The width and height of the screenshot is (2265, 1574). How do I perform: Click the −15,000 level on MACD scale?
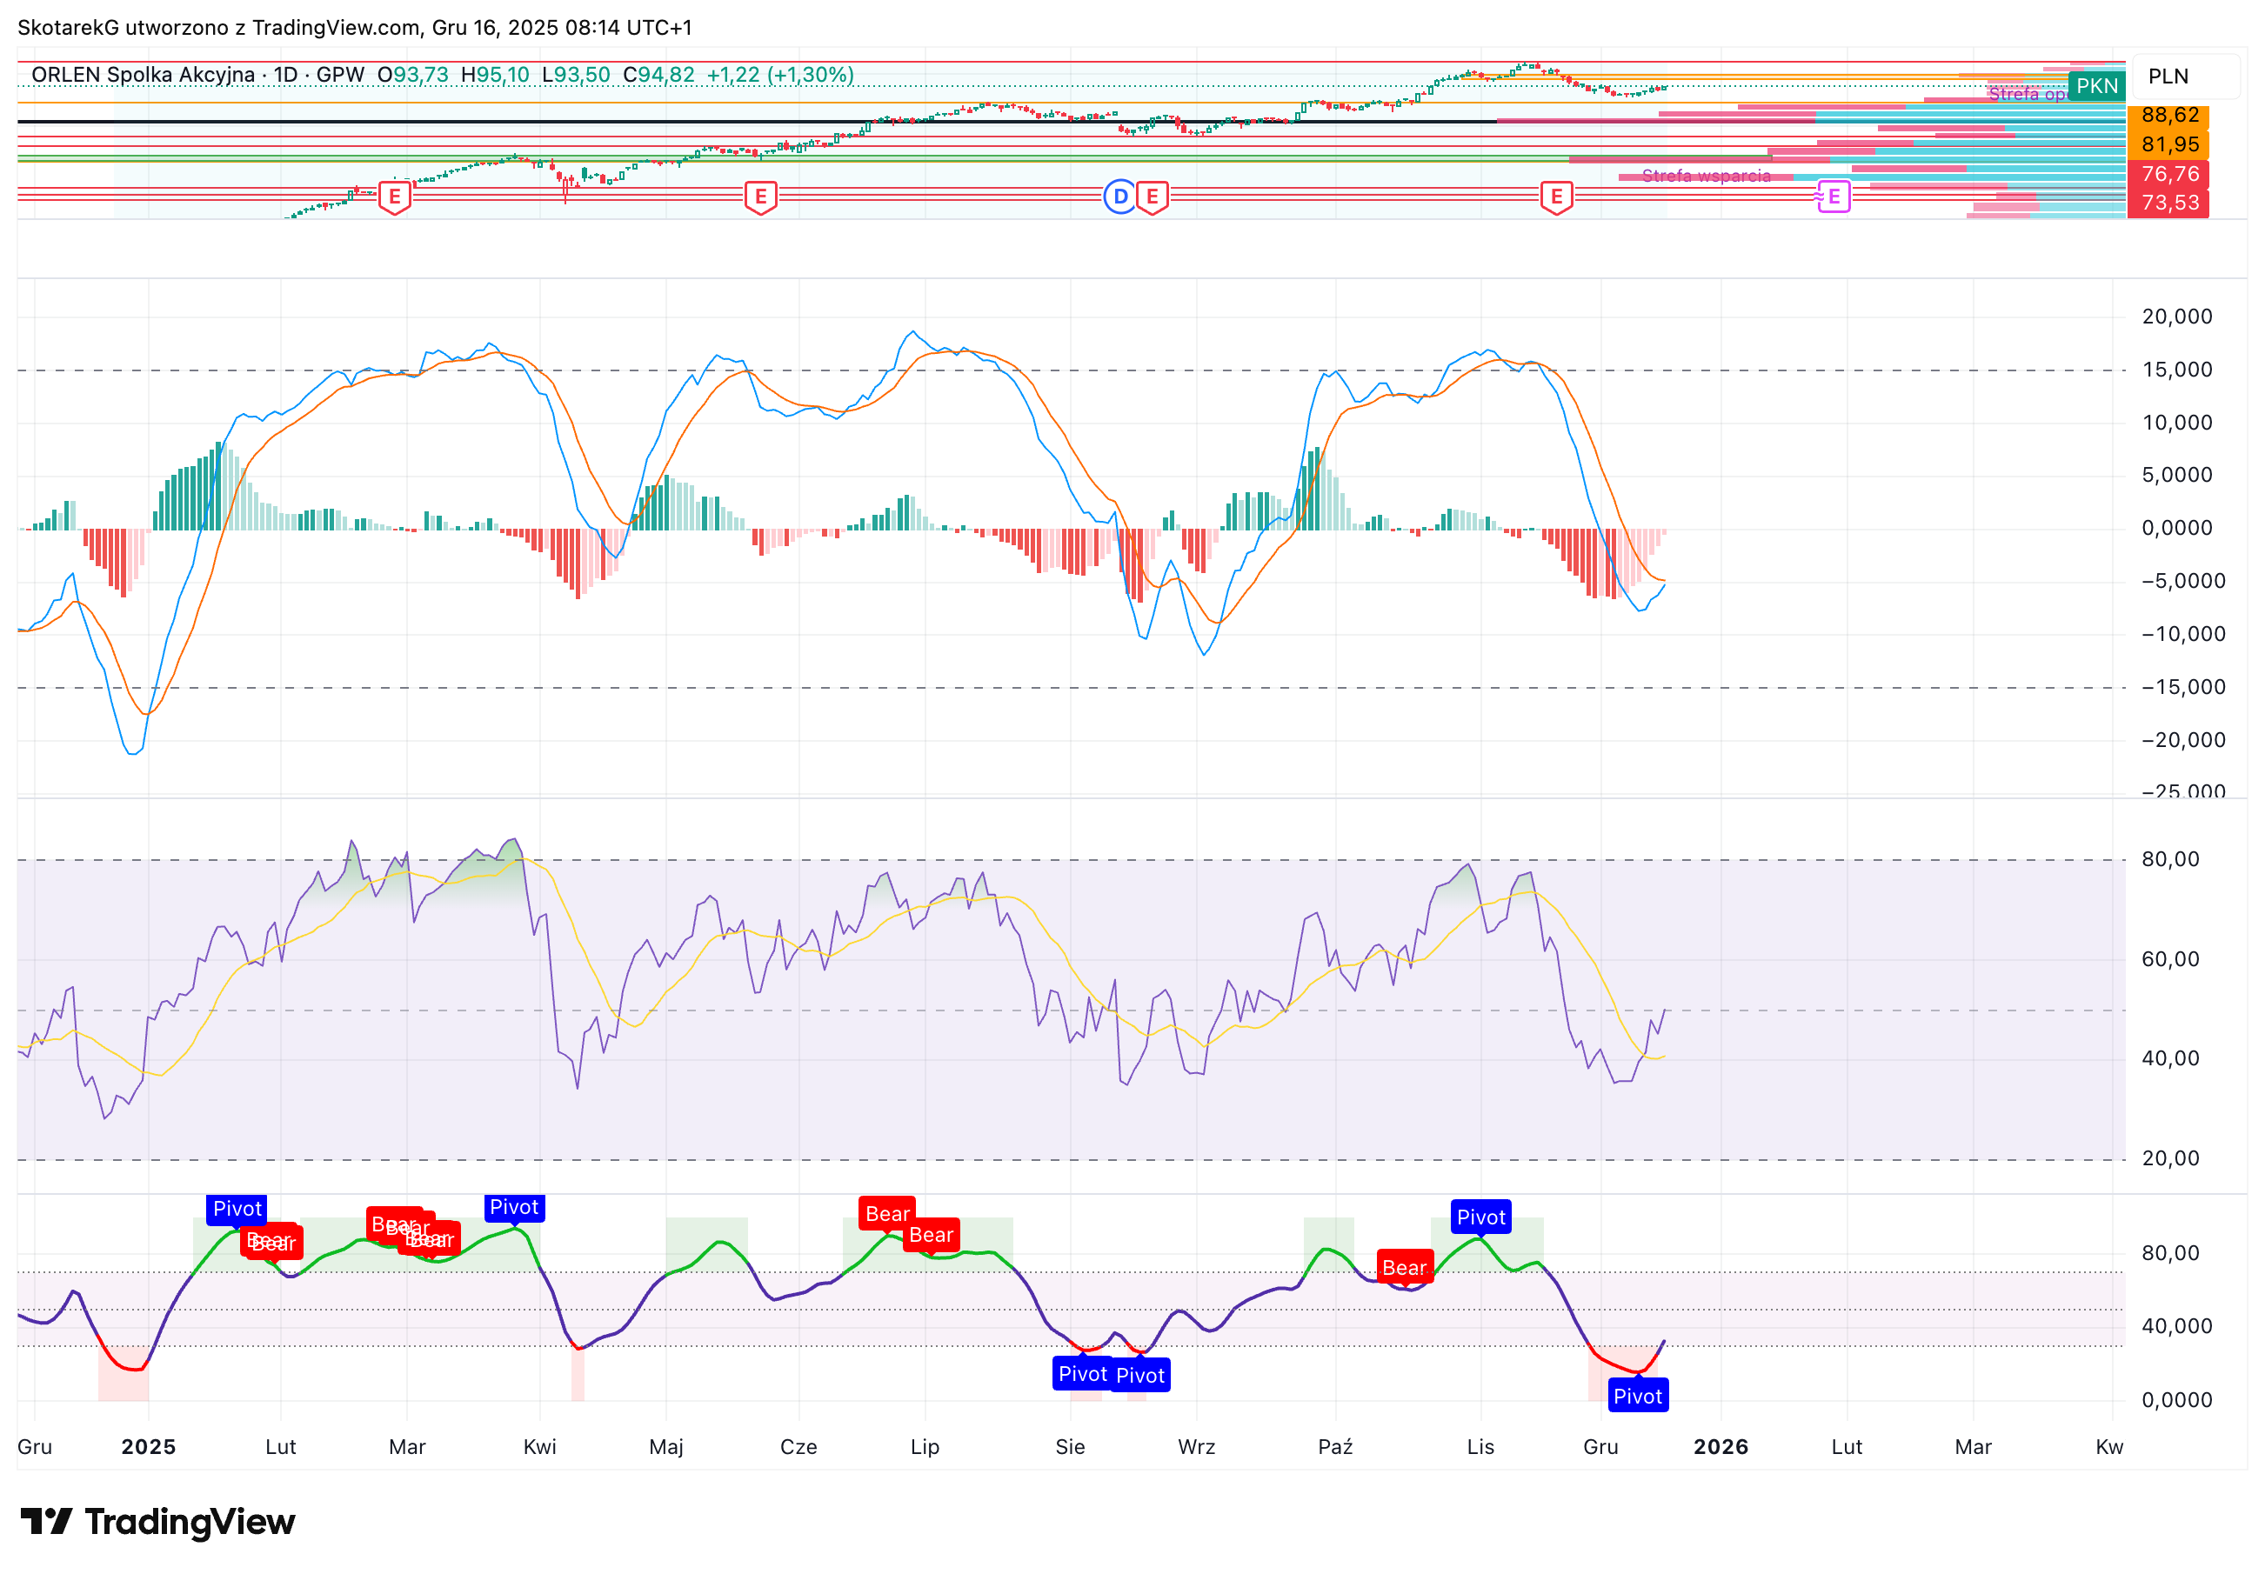point(2182,687)
